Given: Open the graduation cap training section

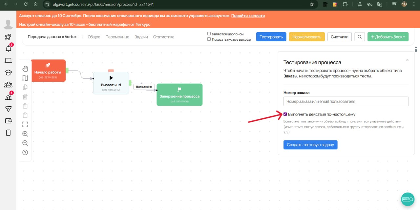Looking at the screenshot, I should point(9,73).
